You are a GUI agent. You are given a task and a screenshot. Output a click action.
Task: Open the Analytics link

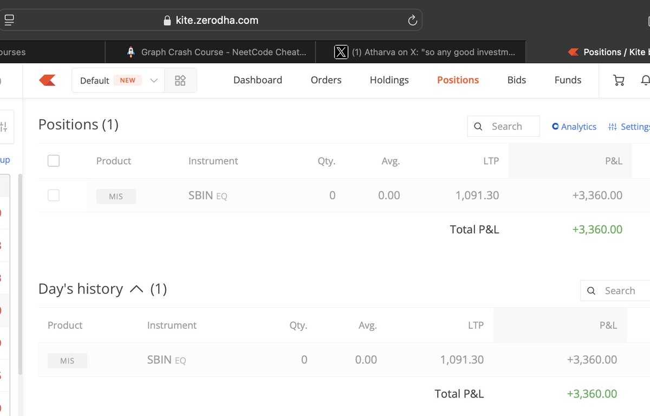click(x=574, y=127)
